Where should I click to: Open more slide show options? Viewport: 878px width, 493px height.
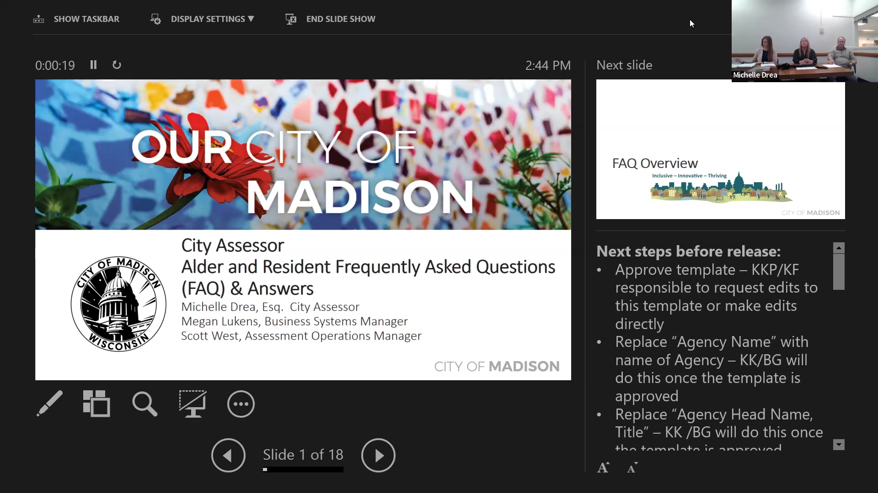pyautogui.click(x=241, y=404)
